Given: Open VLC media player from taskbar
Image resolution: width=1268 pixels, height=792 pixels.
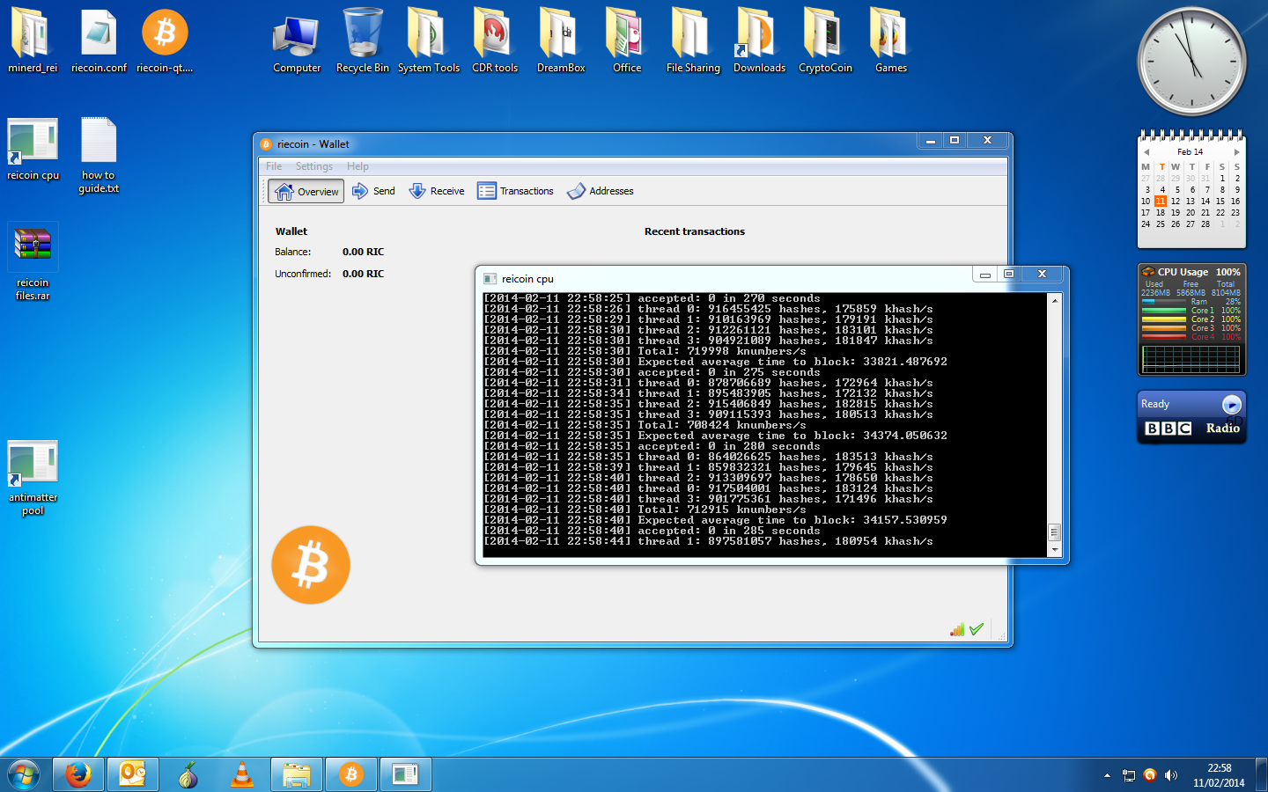Looking at the screenshot, I should pyautogui.click(x=241, y=775).
